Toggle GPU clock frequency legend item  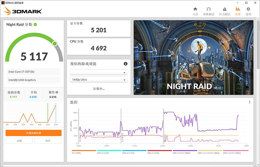coord(236,152)
